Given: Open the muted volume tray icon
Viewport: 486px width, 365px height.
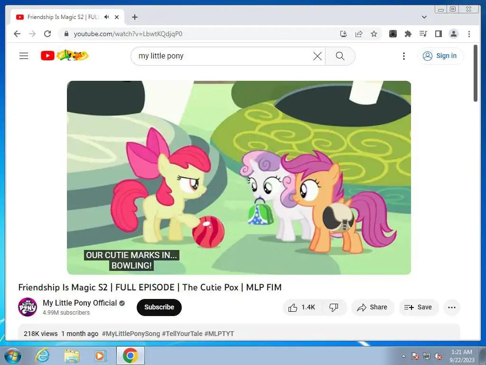Looking at the screenshot, I should click(438, 356).
